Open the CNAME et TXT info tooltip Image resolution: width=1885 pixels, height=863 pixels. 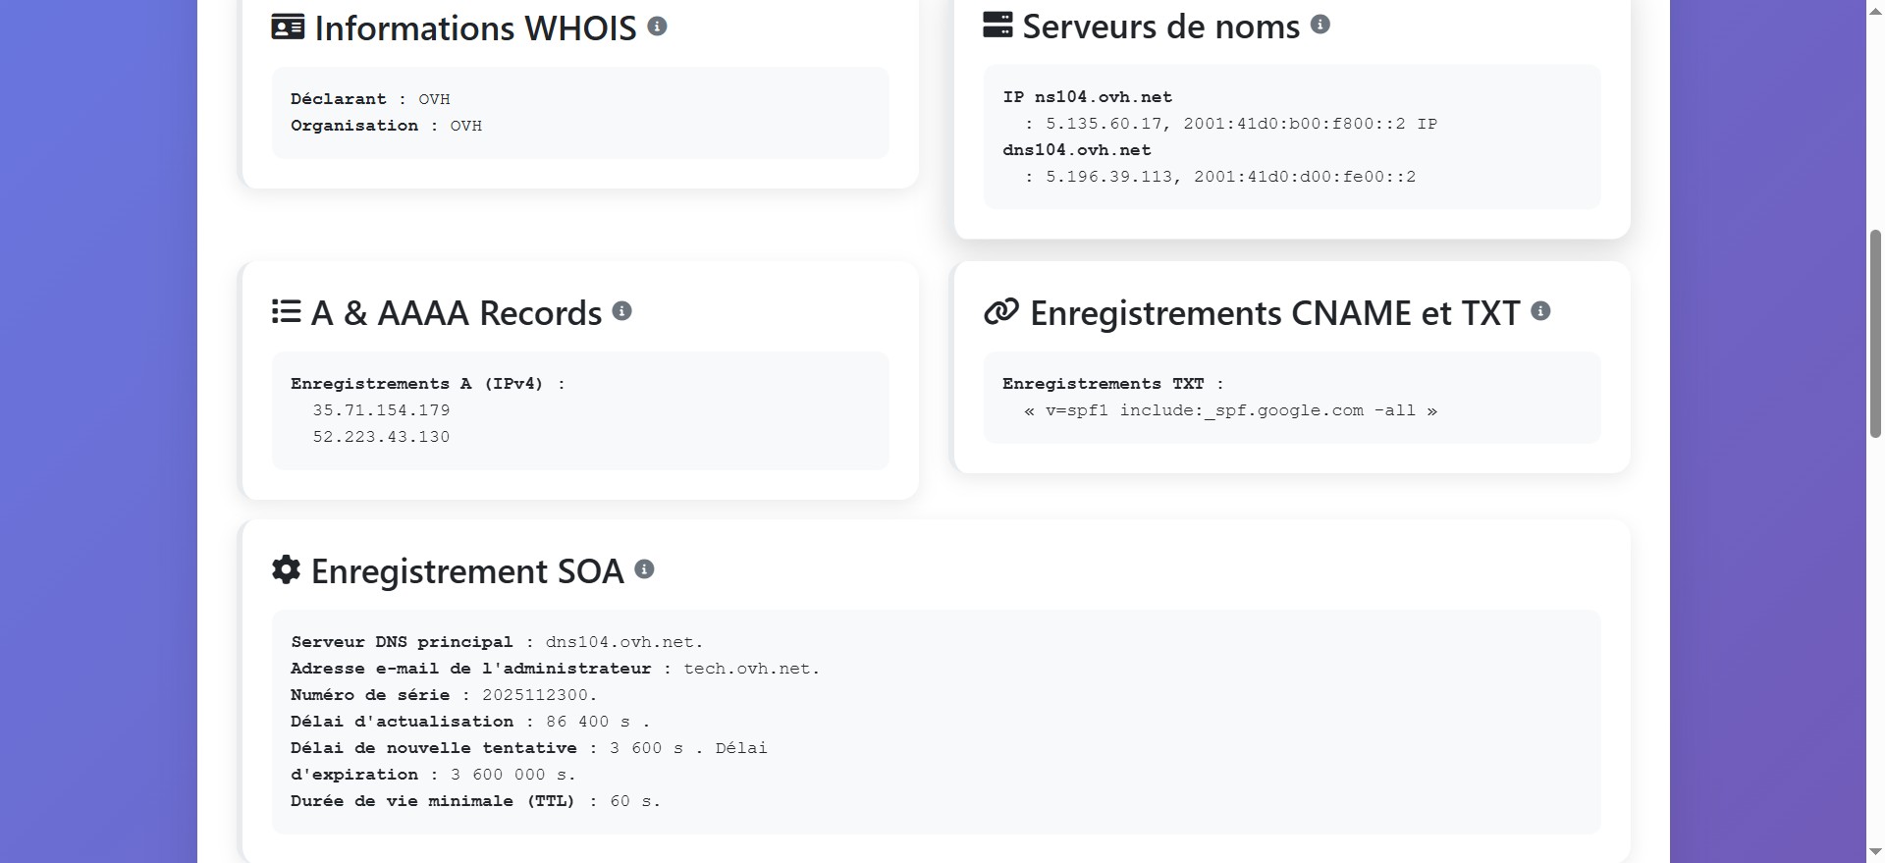1540,311
